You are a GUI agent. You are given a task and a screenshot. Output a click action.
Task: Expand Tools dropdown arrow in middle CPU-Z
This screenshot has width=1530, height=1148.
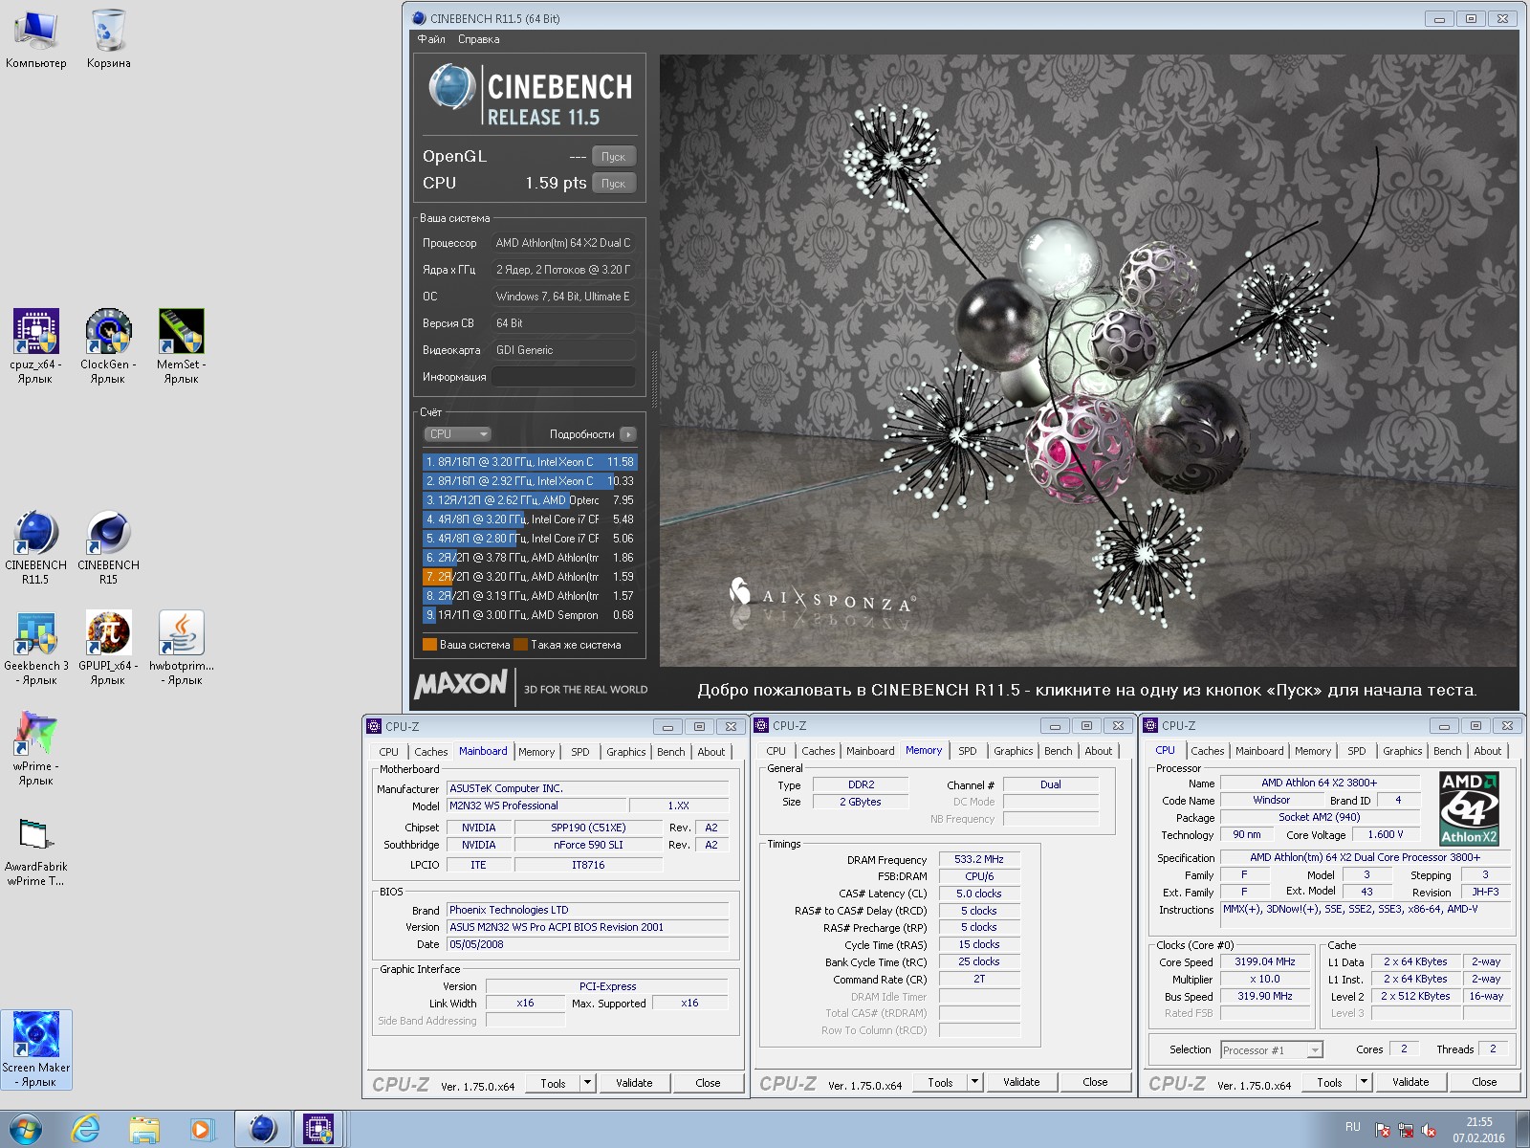pos(974,1082)
